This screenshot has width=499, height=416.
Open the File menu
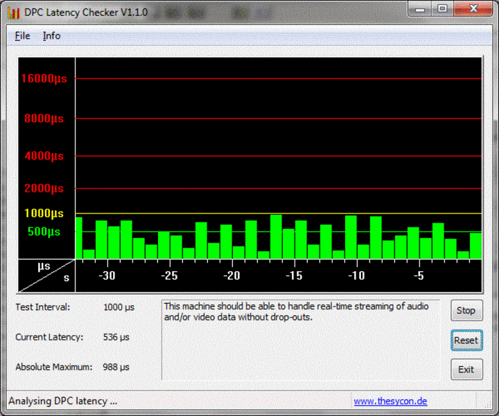coord(22,36)
